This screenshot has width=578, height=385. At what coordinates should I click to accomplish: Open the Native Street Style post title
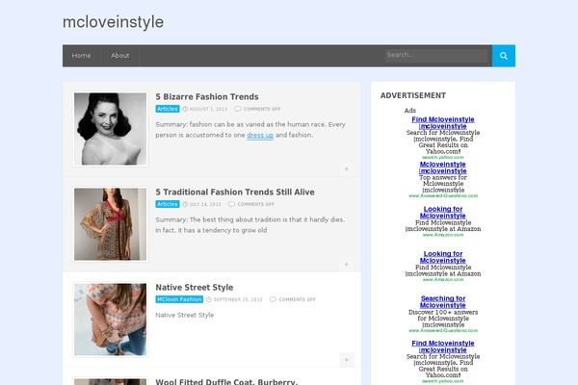(x=195, y=288)
